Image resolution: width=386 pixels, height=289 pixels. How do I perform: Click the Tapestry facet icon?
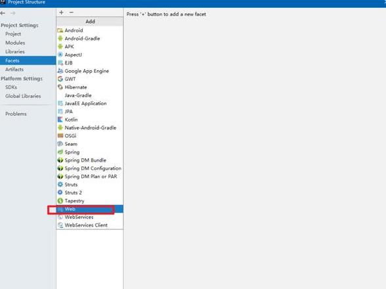click(60, 201)
